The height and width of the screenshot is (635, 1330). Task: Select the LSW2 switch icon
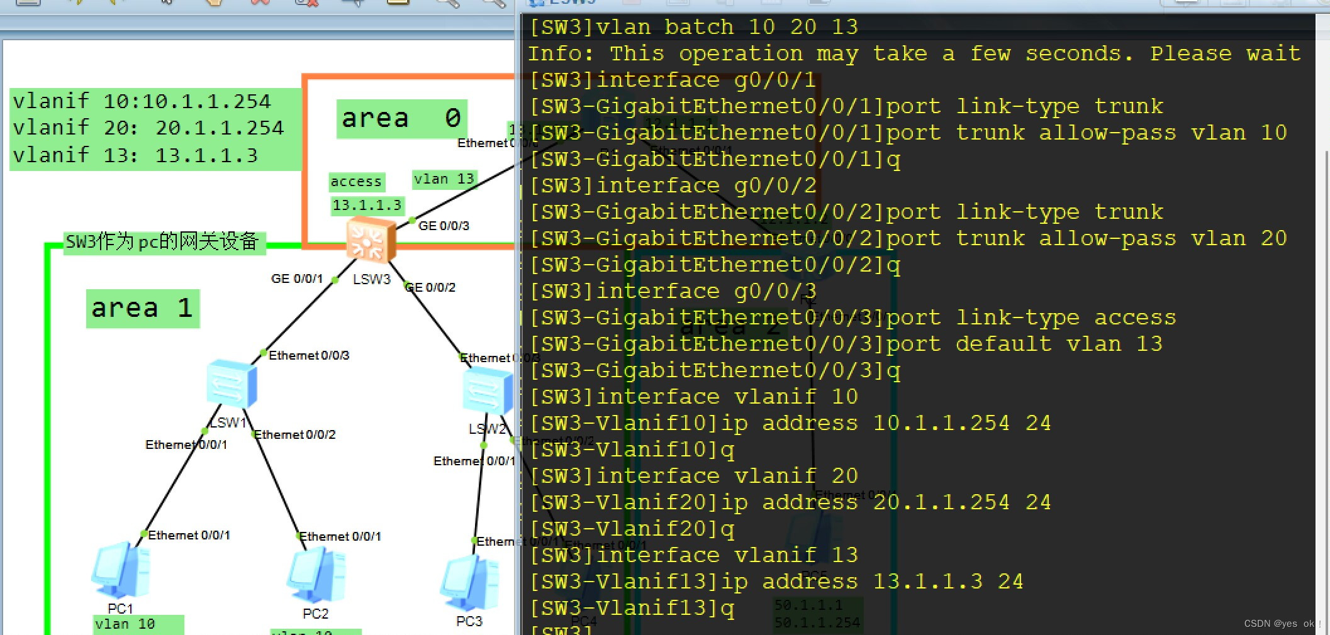pos(488,390)
